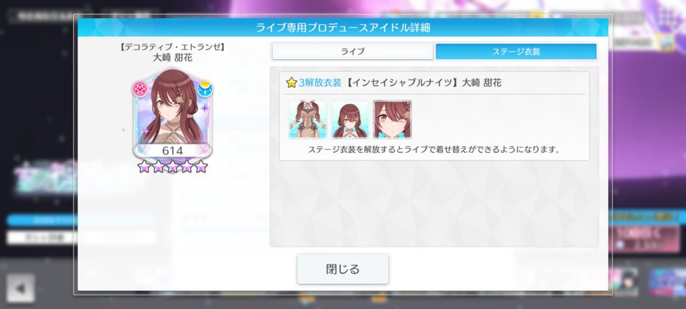Image resolution: width=686 pixels, height=309 pixels.
Task: Click the 3解放衣装 blue label
Action: (320, 82)
